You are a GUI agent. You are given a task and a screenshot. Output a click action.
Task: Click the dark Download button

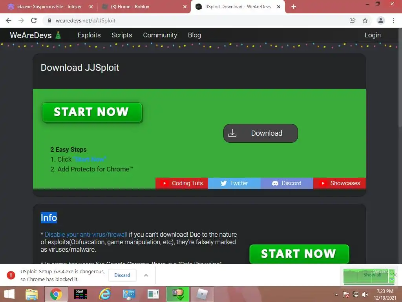pos(261,133)
